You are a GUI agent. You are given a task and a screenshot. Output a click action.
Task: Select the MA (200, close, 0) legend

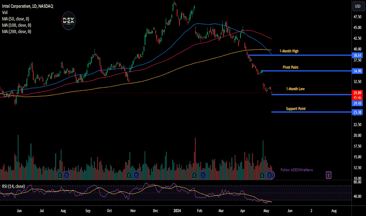[16, 31]
